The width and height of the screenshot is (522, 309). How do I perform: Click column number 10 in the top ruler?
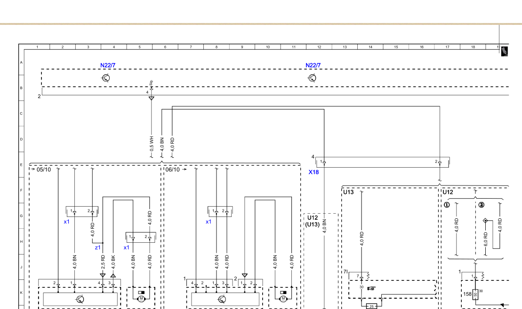[x=268, y=47]
